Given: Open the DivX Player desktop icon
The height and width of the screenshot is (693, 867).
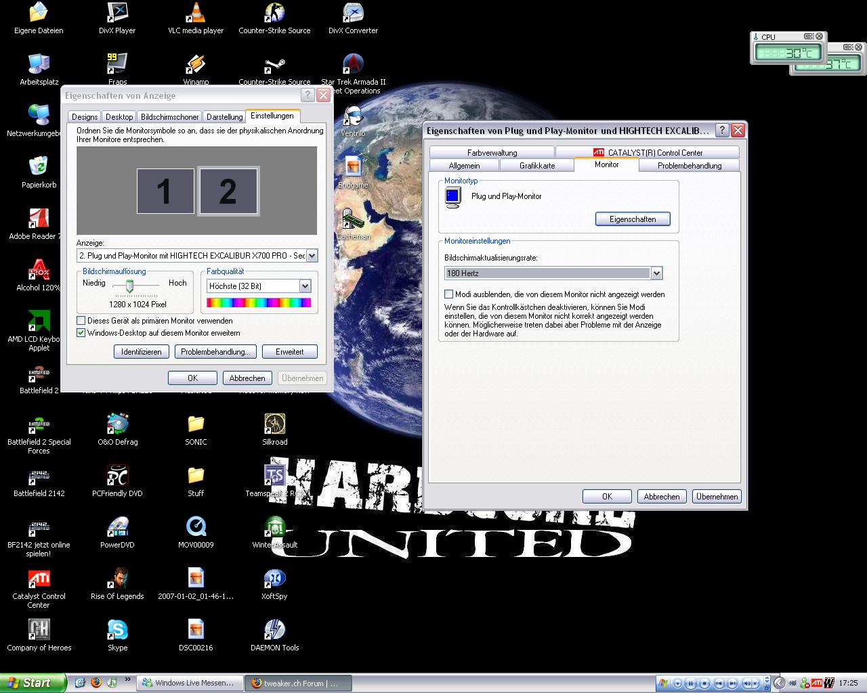Looking at the screenshot, I should click(117, 14).
